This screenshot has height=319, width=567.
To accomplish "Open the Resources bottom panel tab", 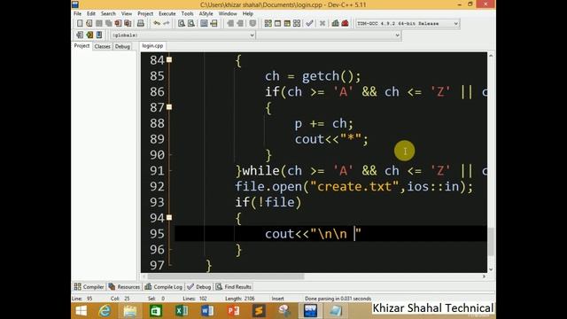I will (124, 287).
